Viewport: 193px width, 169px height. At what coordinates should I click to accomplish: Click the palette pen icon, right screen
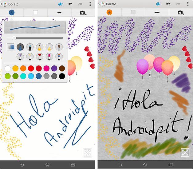click(158, 4)
